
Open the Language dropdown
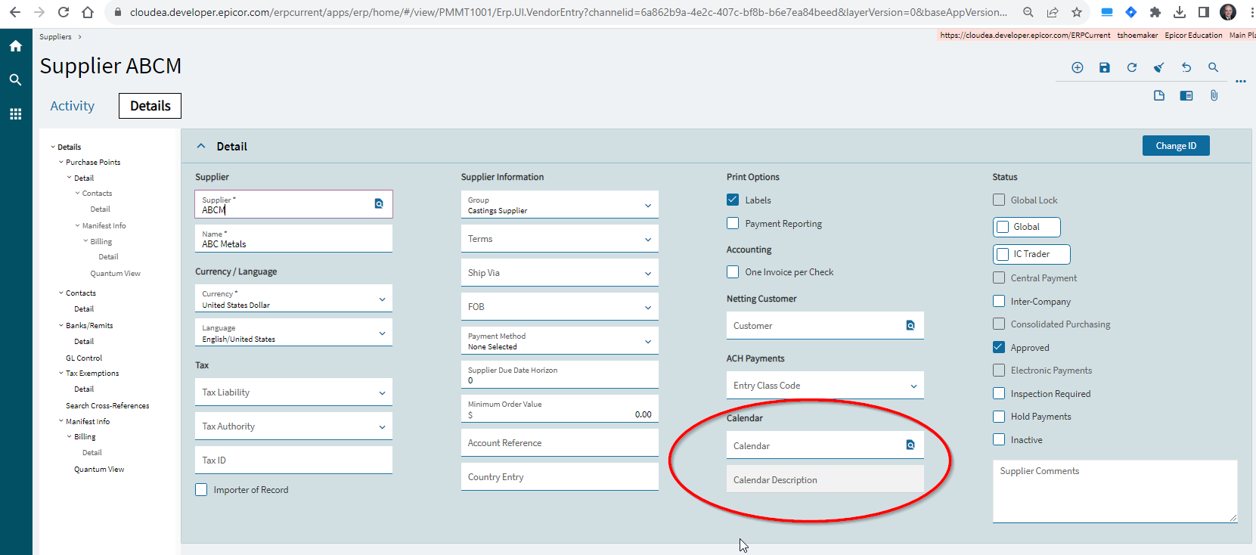293,333
